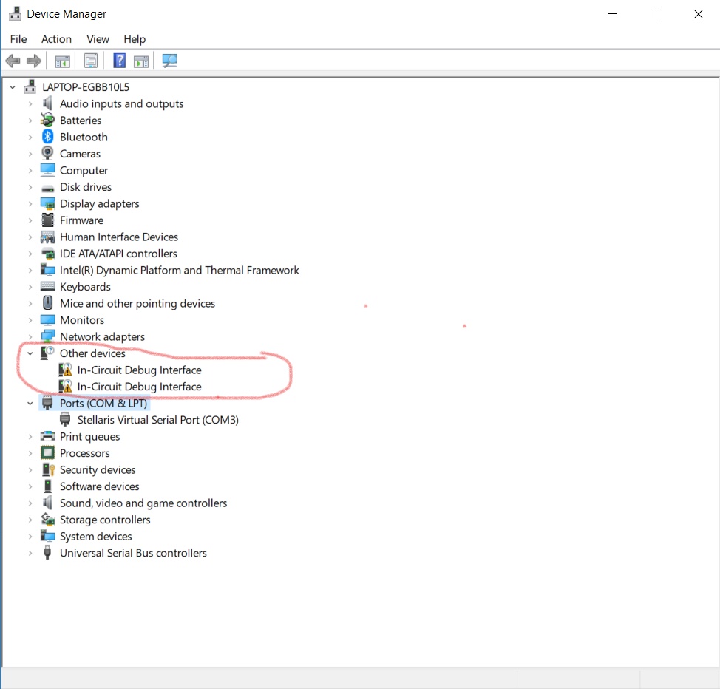
Task: Maximize the Device Manager window
Action: (x=655, y=14)
